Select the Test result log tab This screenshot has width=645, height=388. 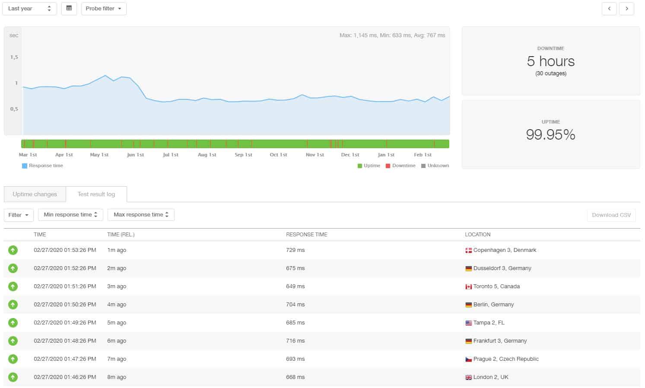(96, 194)
